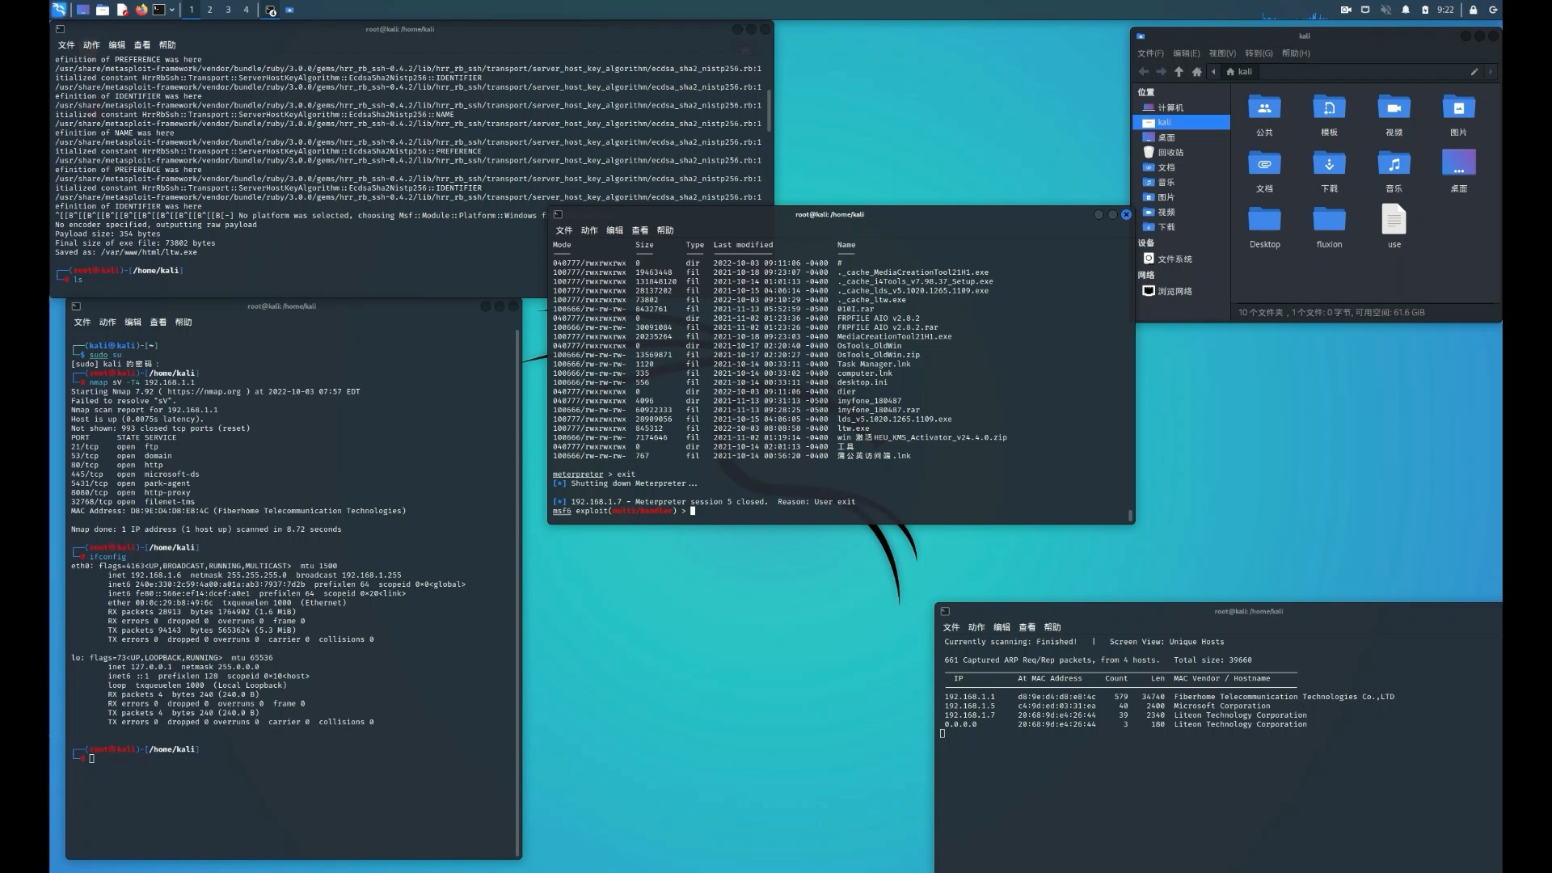The width and height of the screenshot is (1552, 873).
Task: Open 编辑 menu in the msf6 terminal
Action: (x=614, y=230)
